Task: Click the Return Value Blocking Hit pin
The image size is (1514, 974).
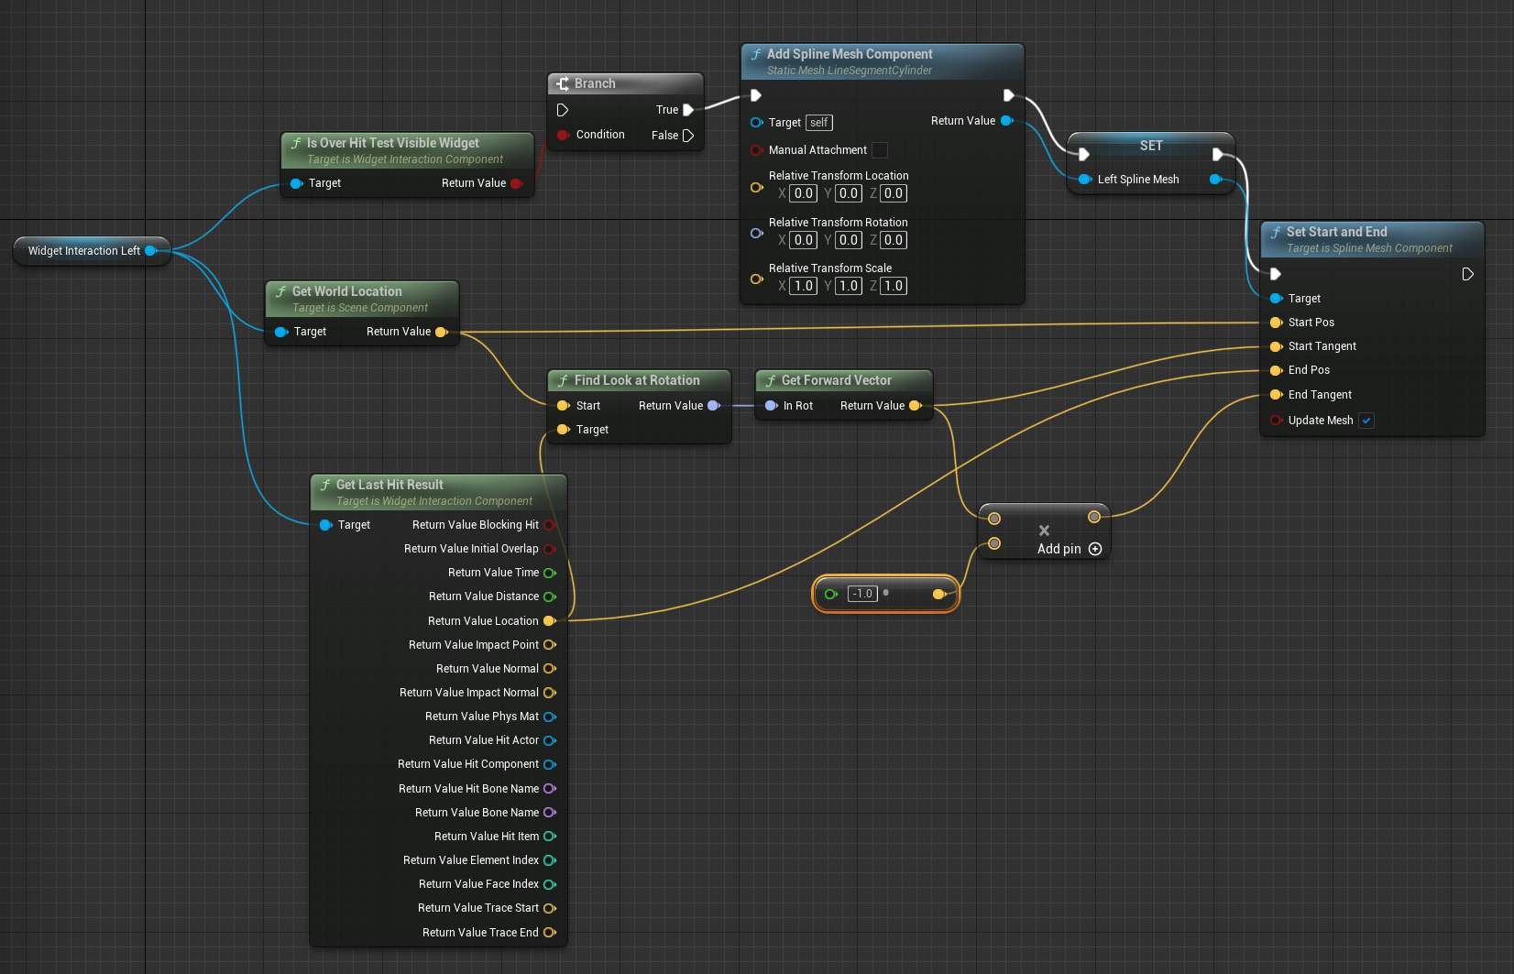Action: (550, 525)
